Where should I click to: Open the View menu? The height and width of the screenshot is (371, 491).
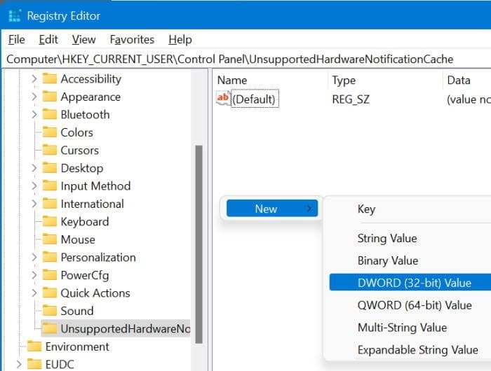click(x=83, y=40)
